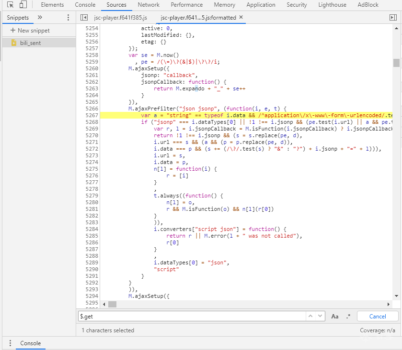Switch to the Network tab

point(149,5)
